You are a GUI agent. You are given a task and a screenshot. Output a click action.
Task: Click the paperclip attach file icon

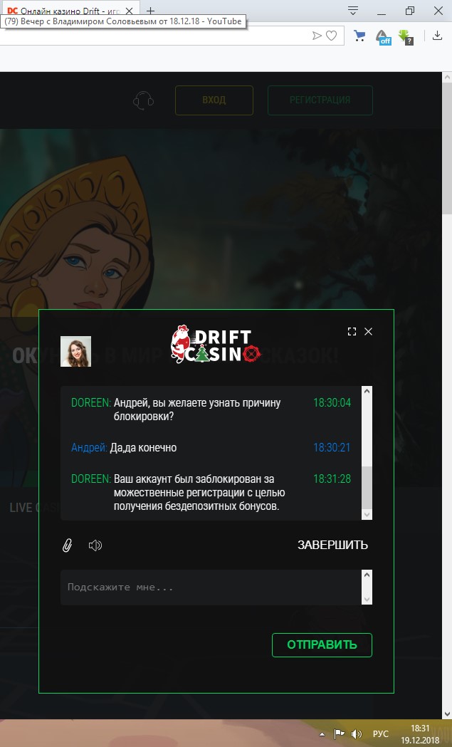point(67,545)
